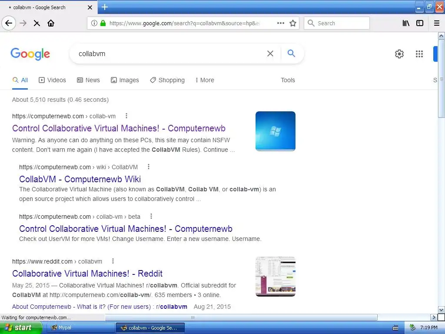445x334 pixels.
Task: Open the beta Control Collaborative Virtual Machines link
Action: pos(126,229)
